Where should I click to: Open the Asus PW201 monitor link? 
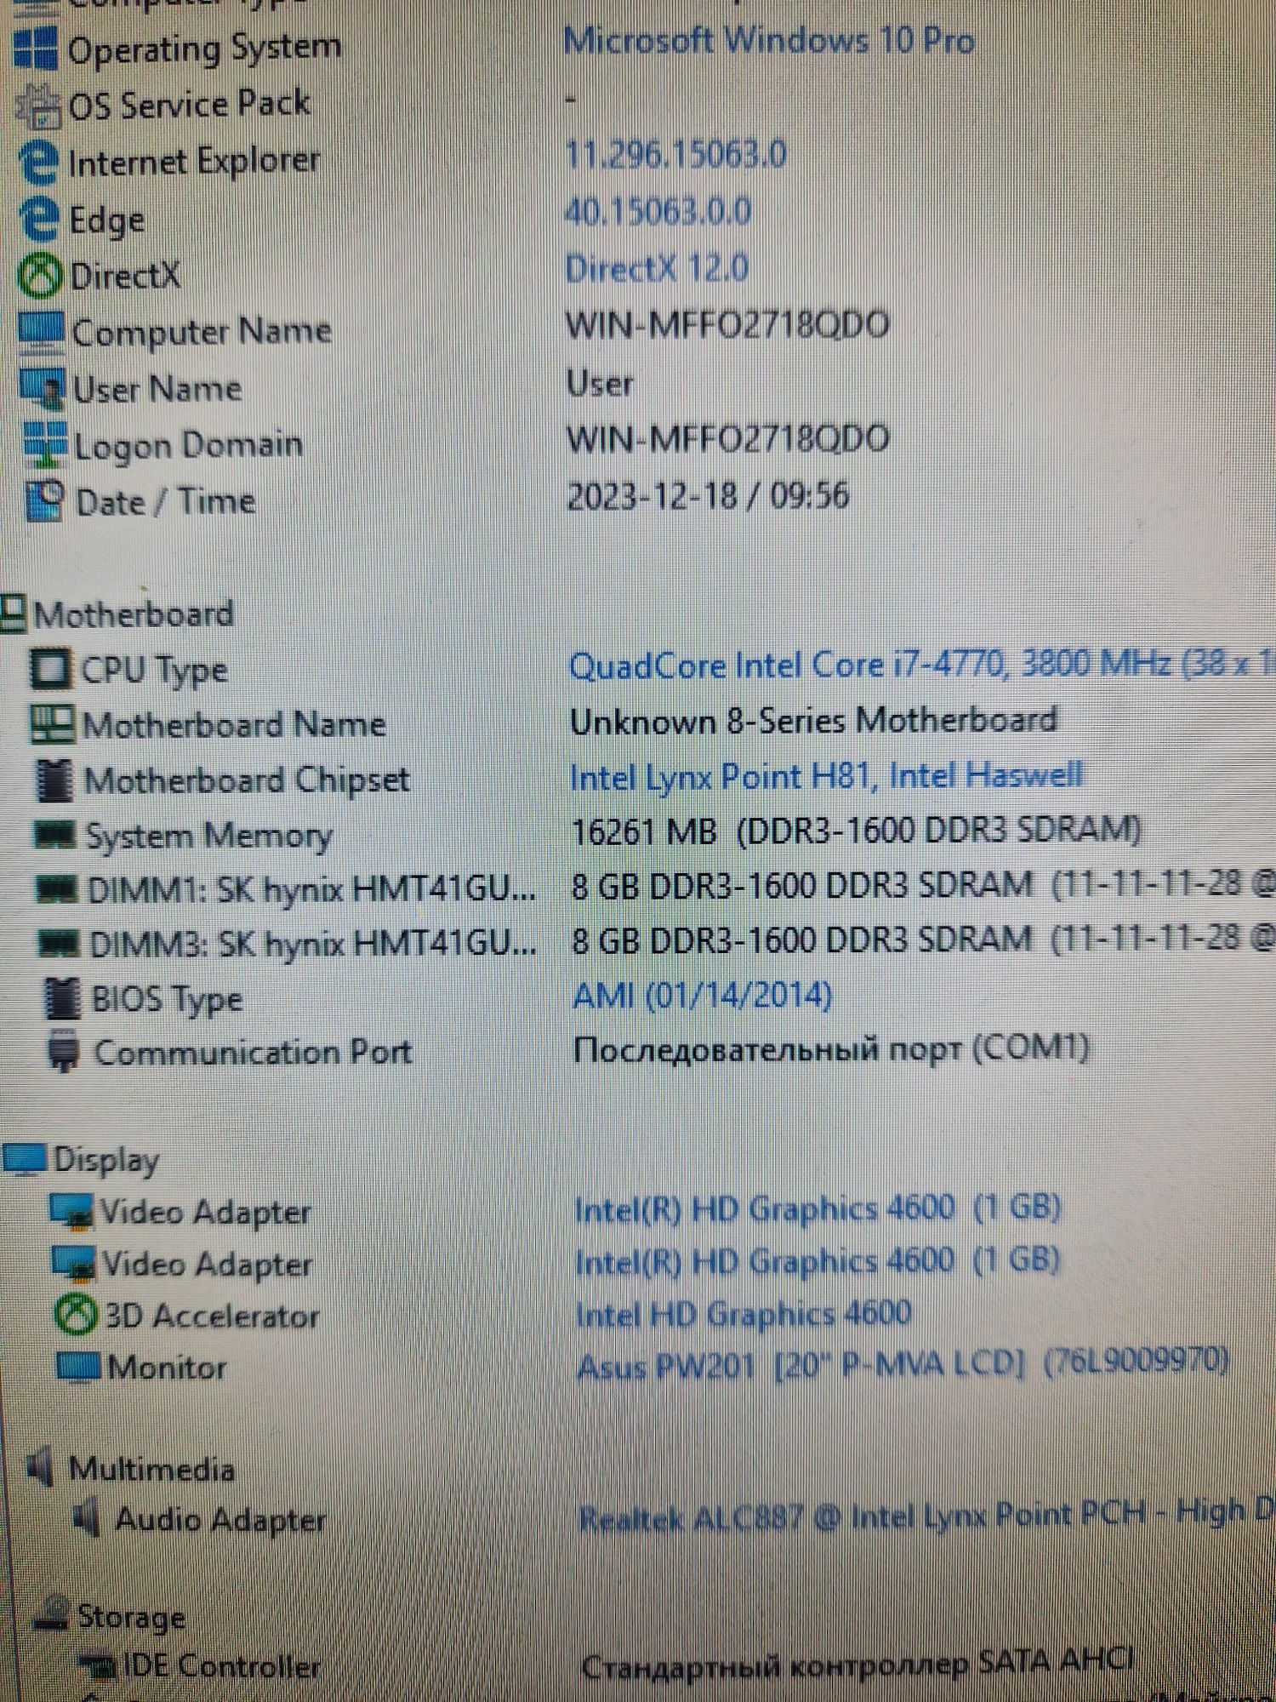coord(903,1365)
